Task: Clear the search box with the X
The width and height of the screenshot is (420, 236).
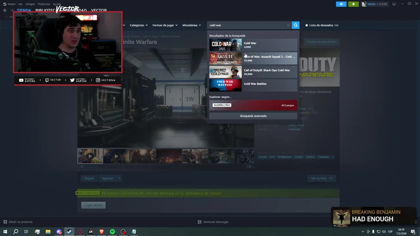Action: (288, 25)
